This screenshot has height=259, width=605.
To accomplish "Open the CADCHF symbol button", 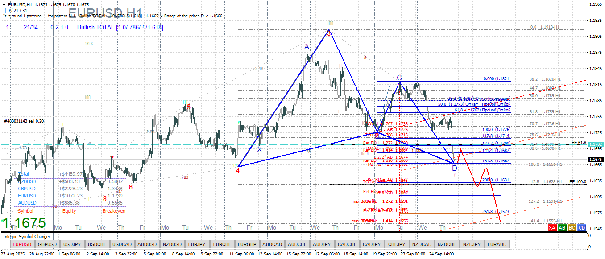I will [347, 244].
